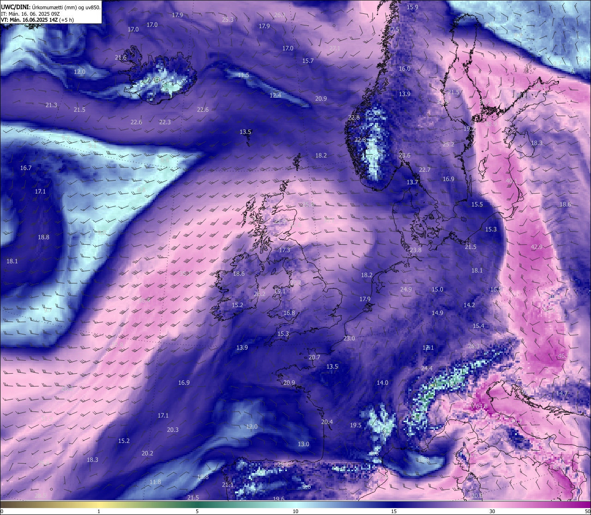The width and height of the screenshot is (591, 515).
Task: Click the 12.1 value label
Action: pos(428,348)
